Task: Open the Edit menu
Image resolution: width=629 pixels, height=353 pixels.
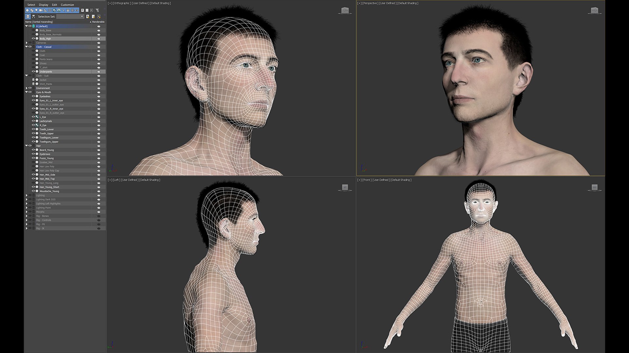Action: click(54, 5)
